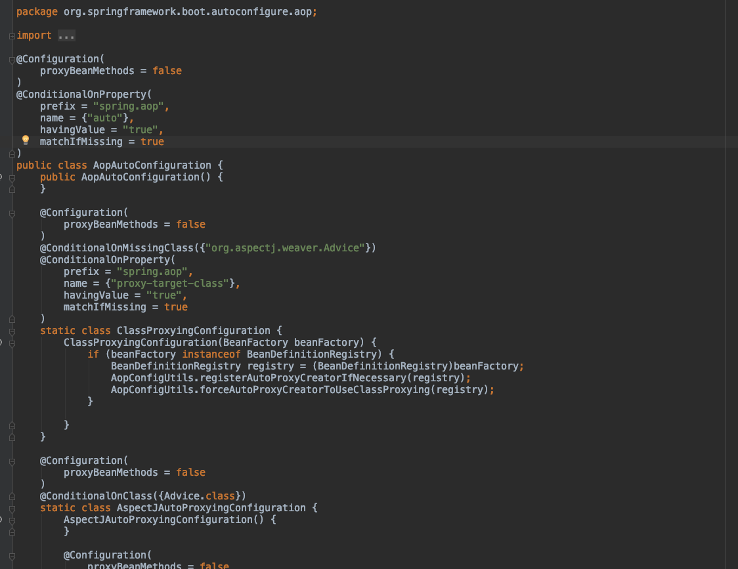This screenshot has width=738, height=569.
Task: Click the yellow lightbulb intention icon
Action: [x=26, y=140]
